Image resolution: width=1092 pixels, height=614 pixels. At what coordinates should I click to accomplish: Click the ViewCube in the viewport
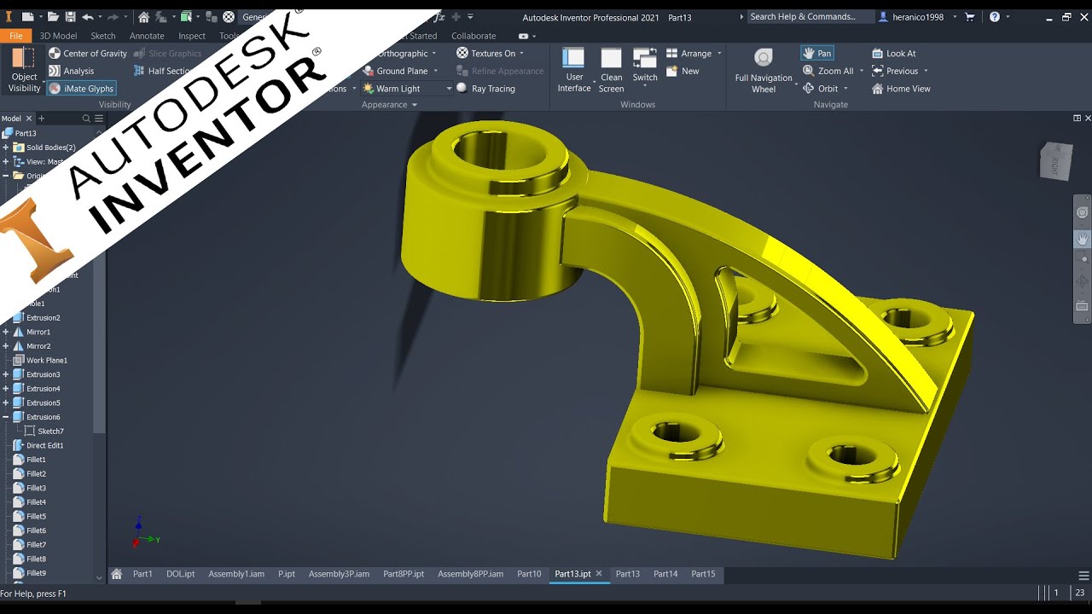coord(1056,162)
